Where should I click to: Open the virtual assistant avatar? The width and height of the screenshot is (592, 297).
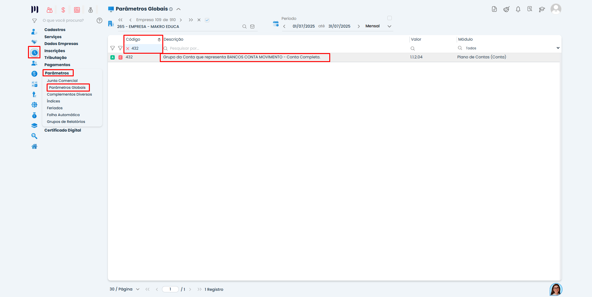pyautogui.click(x=556, y=289)
